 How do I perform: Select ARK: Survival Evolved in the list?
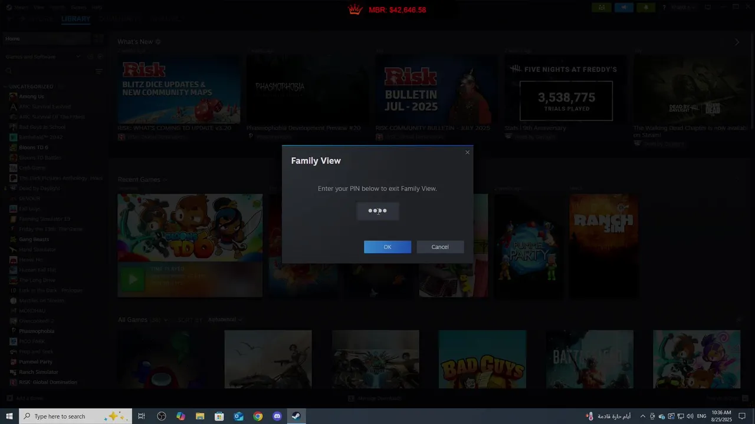[44, 107]
